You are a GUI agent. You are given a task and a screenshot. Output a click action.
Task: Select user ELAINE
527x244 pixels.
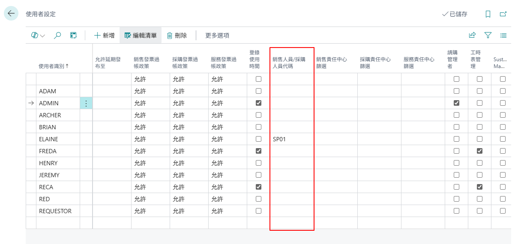point(48,139)
